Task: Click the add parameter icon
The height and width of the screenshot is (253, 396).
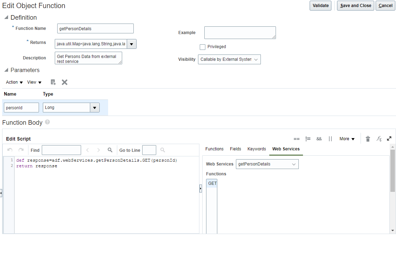Action: 53,82
